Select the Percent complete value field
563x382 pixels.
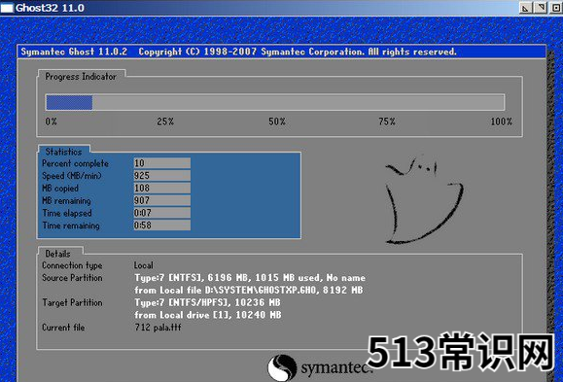click(x=162, y=163)
